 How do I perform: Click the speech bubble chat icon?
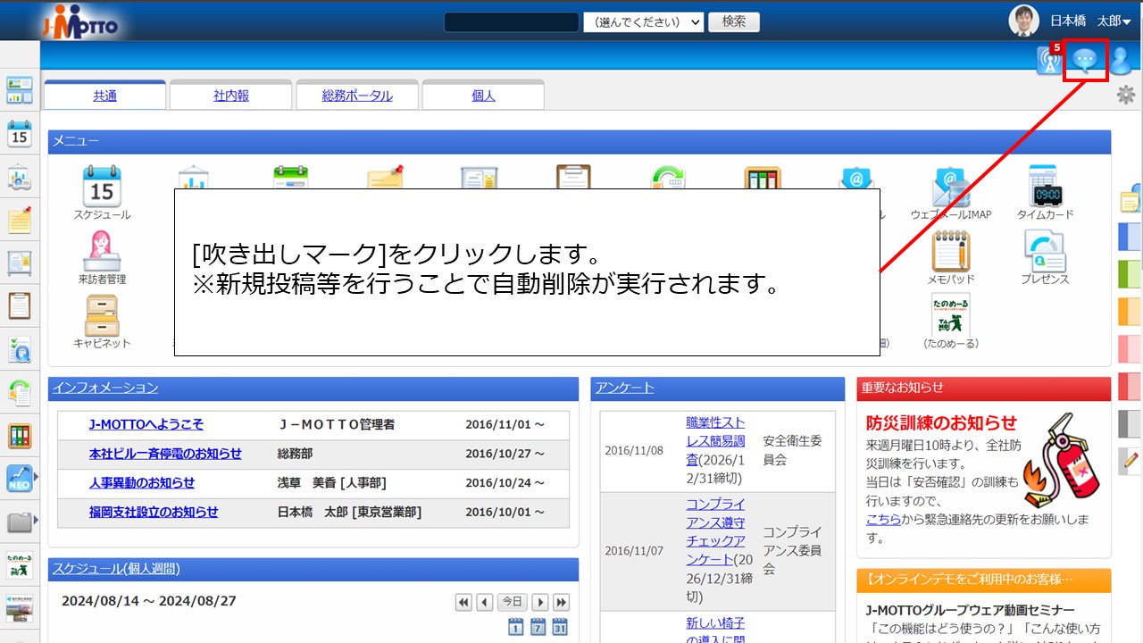coord(1085,61)
